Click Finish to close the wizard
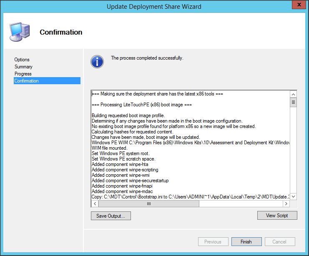The width and height of the screenshot is (309, 256). tap(246, 242)
